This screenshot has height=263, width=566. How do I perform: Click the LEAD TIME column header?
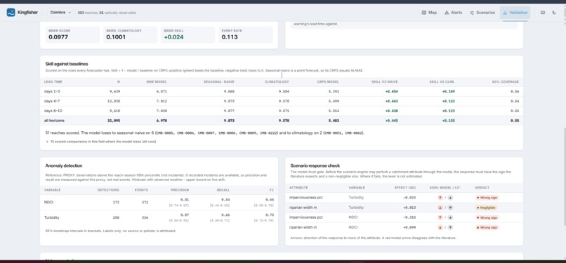click(53, 82)
